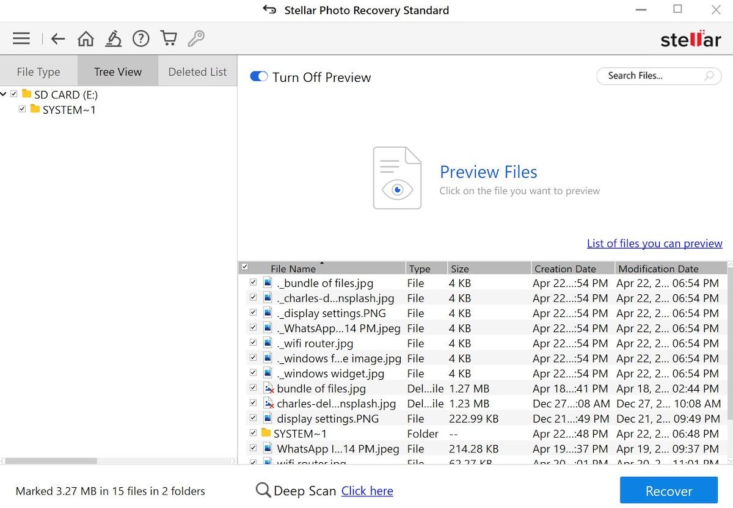Image resolution: width=733 pixels, height=508 pixels.
Task: Open the Deleted List tab
Action: tap(197, 71)
